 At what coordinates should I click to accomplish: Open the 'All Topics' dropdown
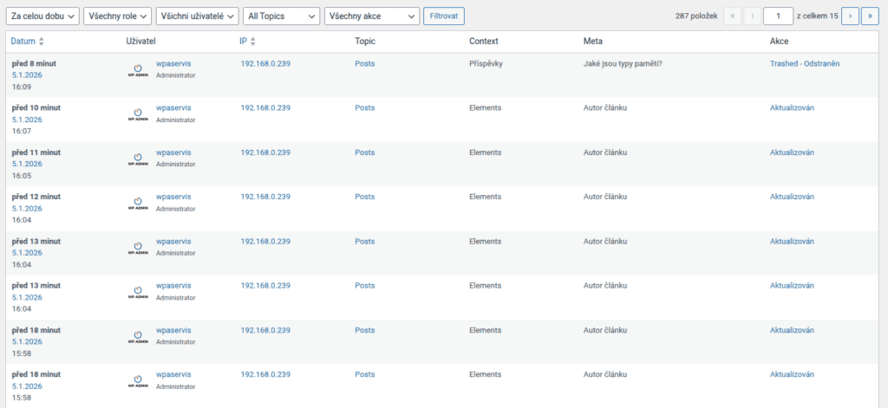click(x=282, y=16)
